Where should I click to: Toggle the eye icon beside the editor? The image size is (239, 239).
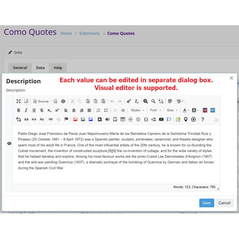pyautogui.click(x=9, y=143)
